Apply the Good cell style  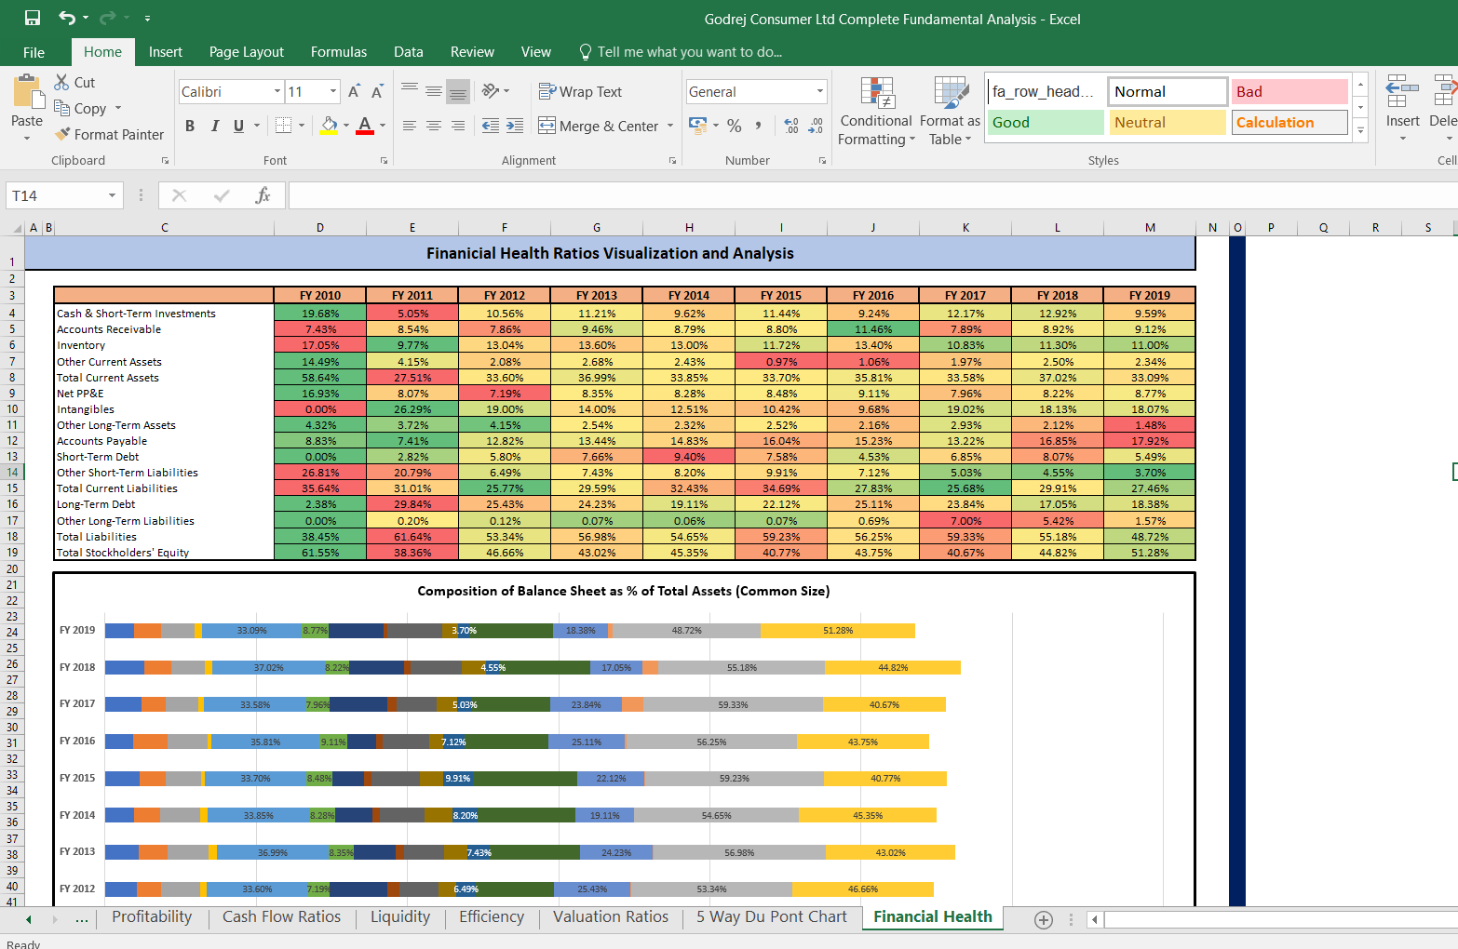[x=1046, y=122]
